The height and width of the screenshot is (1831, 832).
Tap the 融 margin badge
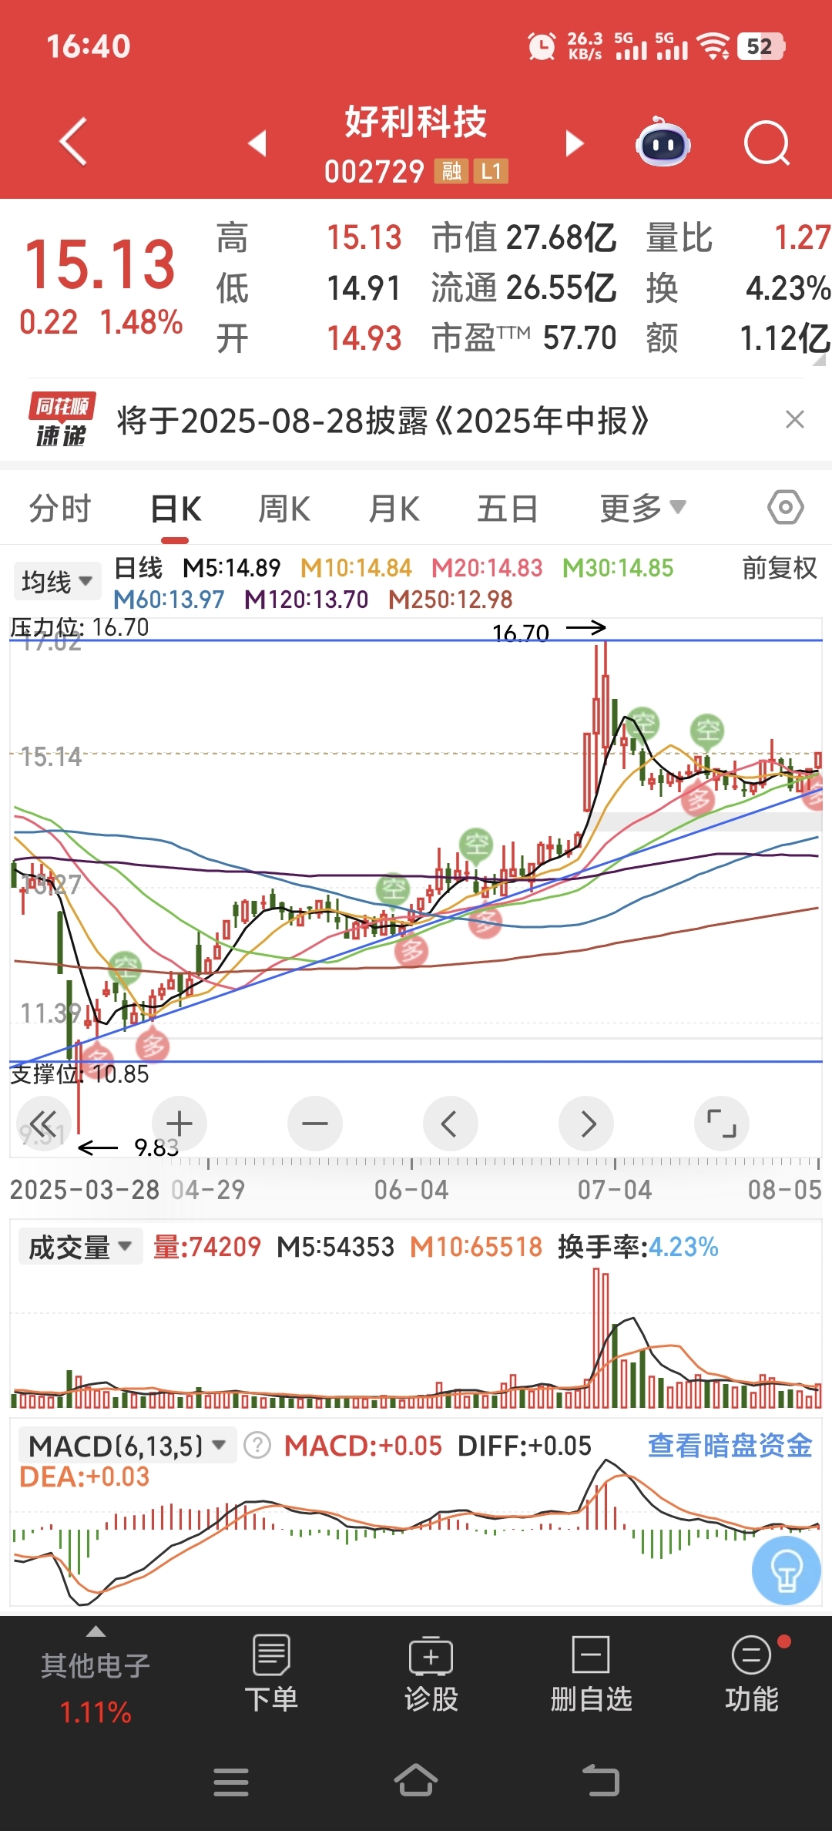452,171
